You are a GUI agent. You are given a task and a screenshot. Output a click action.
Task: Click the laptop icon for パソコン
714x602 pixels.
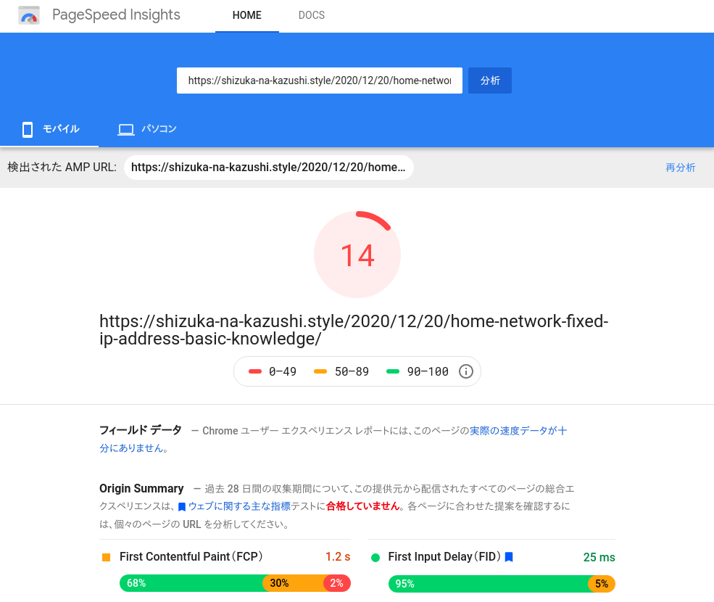pyautogui.click(x=125, y=129)
